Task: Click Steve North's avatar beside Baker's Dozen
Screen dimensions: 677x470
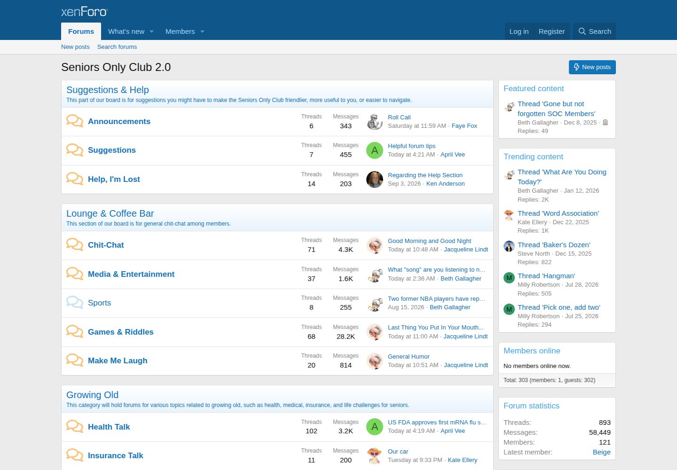Action: point(509,246)
